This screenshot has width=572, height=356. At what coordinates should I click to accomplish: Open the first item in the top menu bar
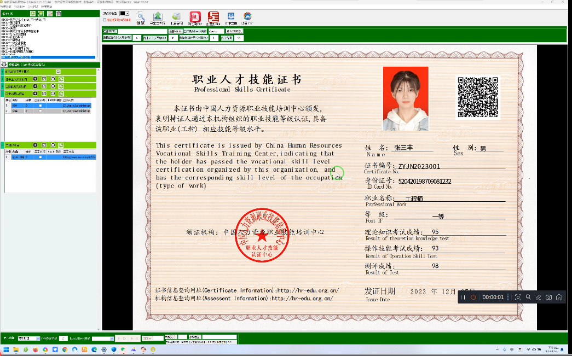(7, 7)
